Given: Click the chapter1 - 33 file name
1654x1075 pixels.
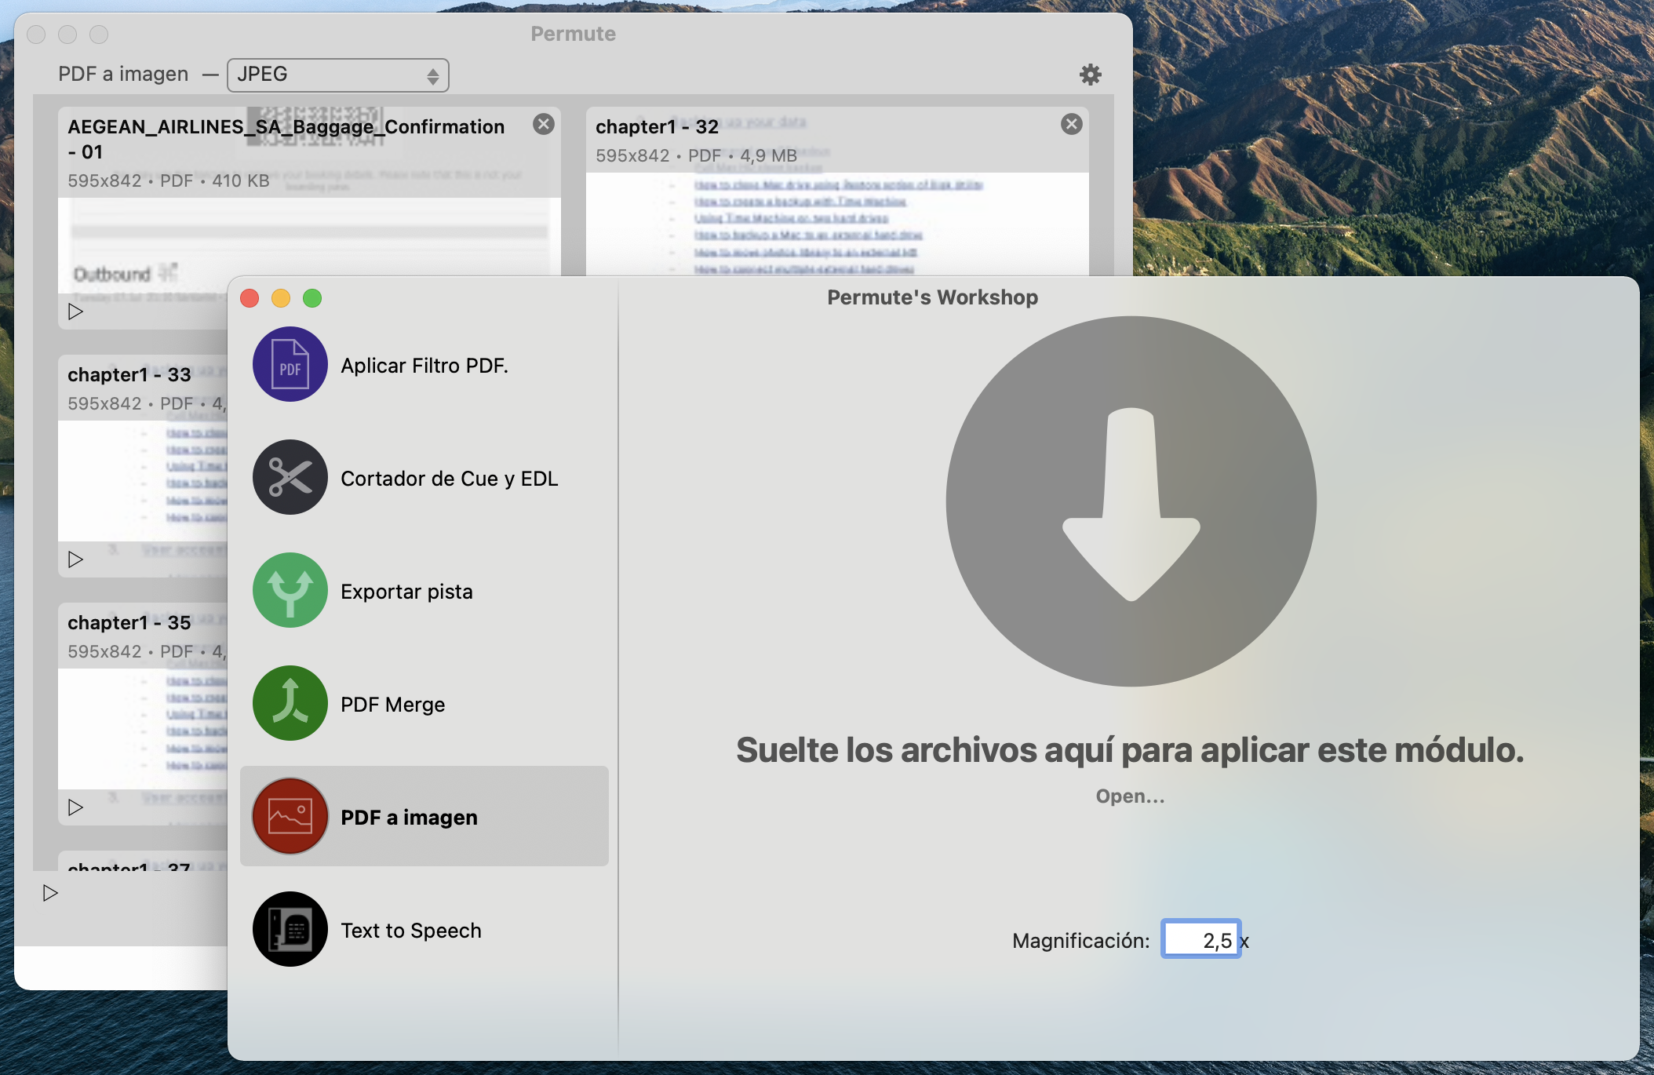Looking at the screenshot, I should 129,375.
